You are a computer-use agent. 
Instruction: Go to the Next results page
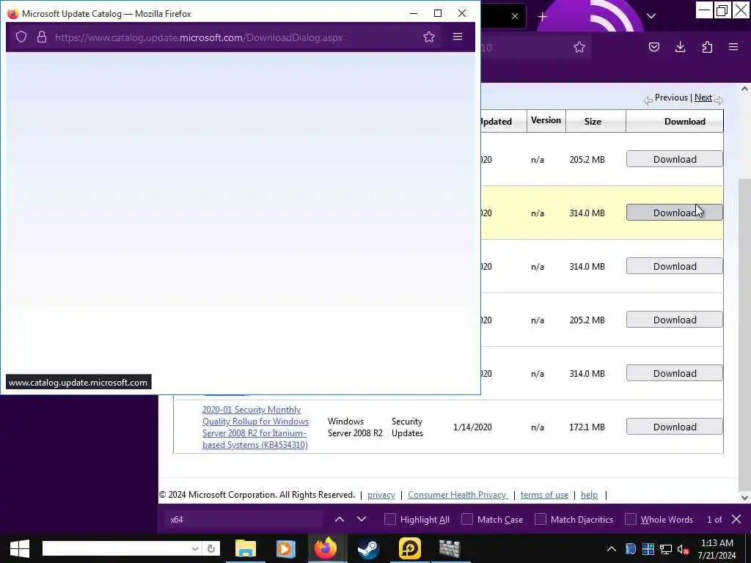coord(703,97)
